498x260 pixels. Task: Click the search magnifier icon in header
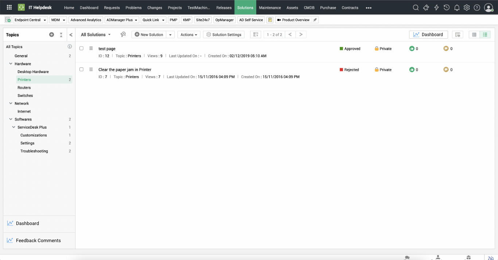click(416, 8)
